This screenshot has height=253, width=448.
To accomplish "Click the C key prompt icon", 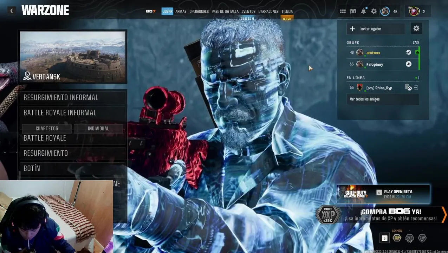I will pyautogui.click(x=379, y=193).
